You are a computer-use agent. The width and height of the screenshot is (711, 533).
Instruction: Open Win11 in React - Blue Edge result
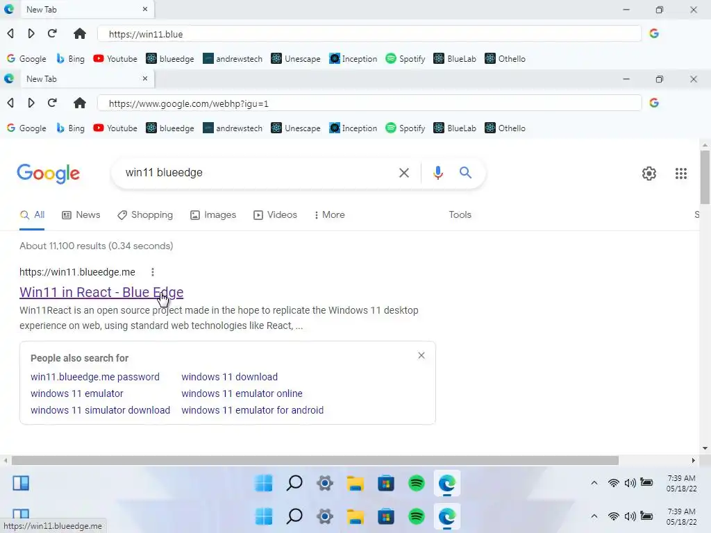tap(101, 292)
